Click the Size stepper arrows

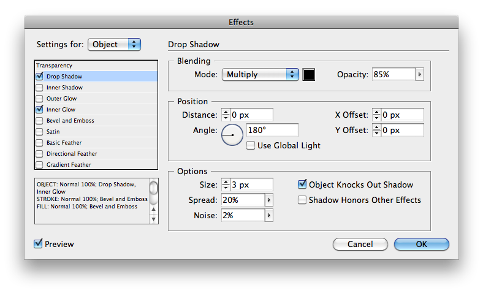coord(226,185)
